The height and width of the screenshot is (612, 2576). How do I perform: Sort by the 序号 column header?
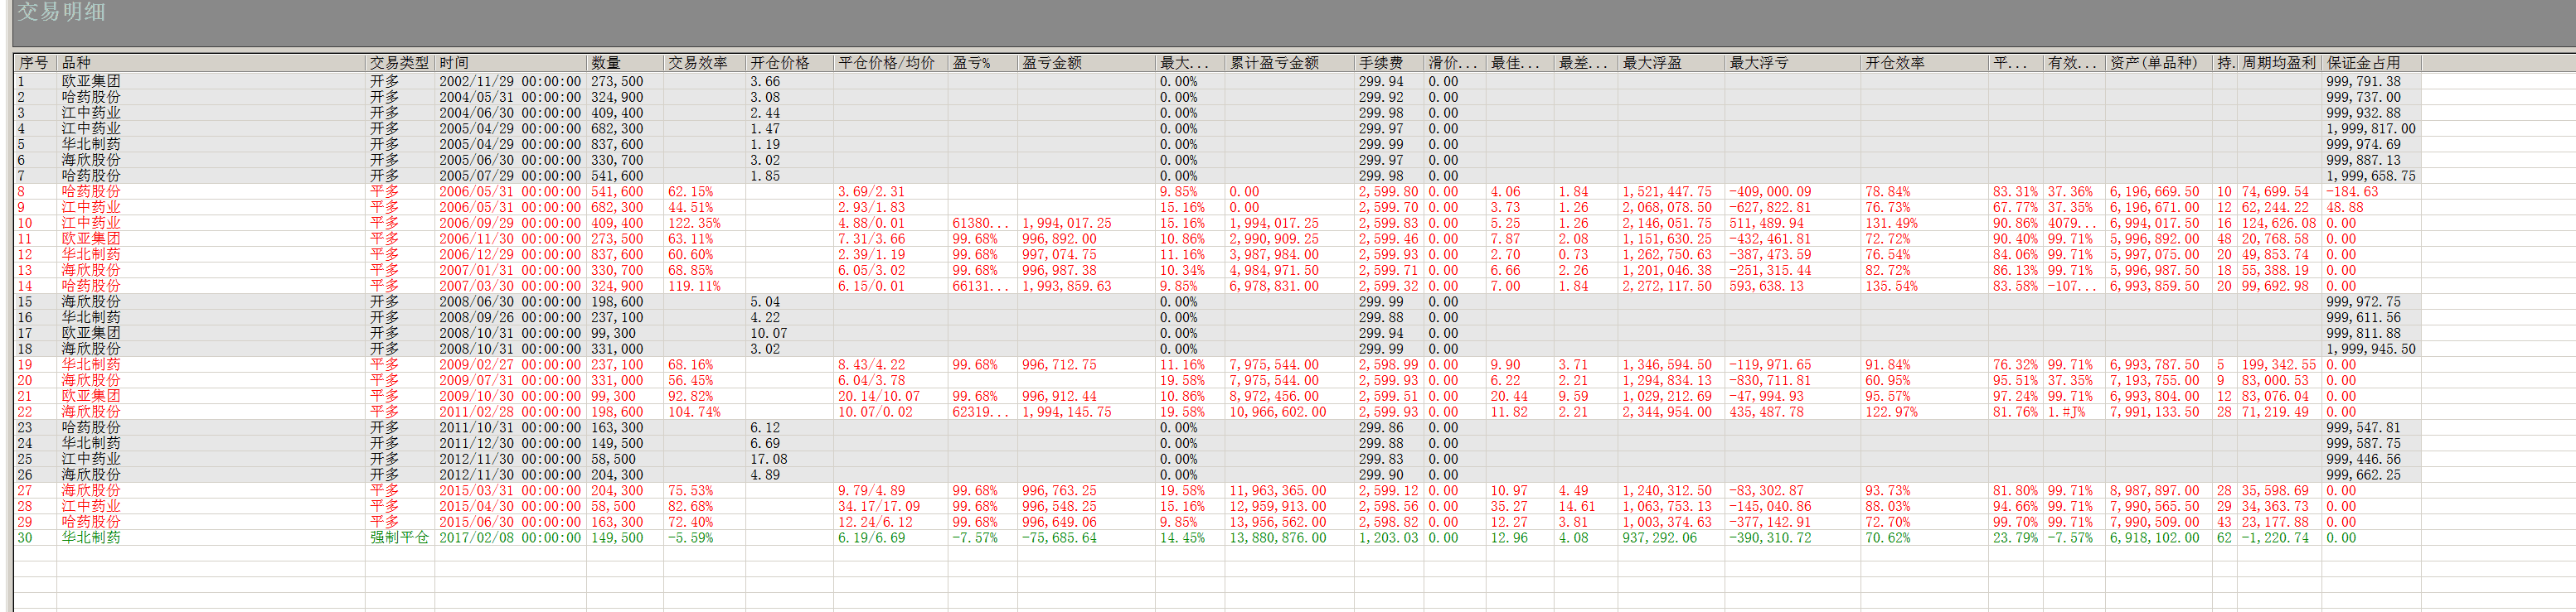[x=35, y=63]
